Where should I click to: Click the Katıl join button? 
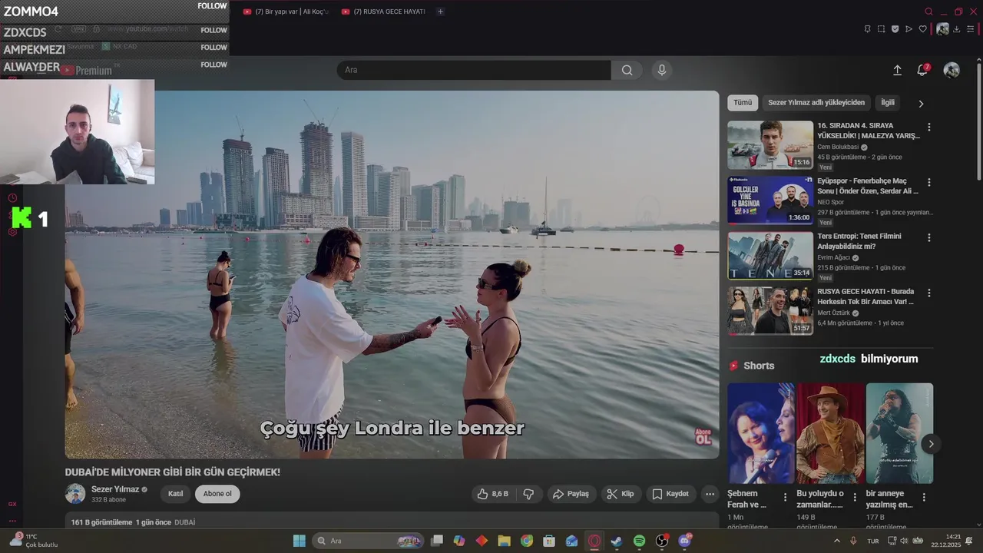click(175, 494)
